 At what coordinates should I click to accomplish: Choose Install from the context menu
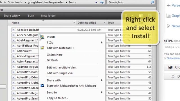[51, 37]
